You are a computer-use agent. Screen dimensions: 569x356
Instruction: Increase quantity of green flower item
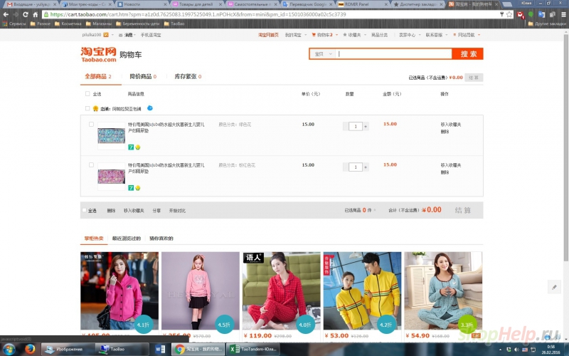click(366, 127)
